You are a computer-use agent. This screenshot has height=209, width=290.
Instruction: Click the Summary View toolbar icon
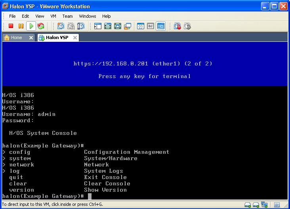click(x=141, y=26)
